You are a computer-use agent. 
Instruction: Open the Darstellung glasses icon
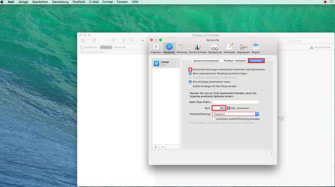tap(215, 48)
